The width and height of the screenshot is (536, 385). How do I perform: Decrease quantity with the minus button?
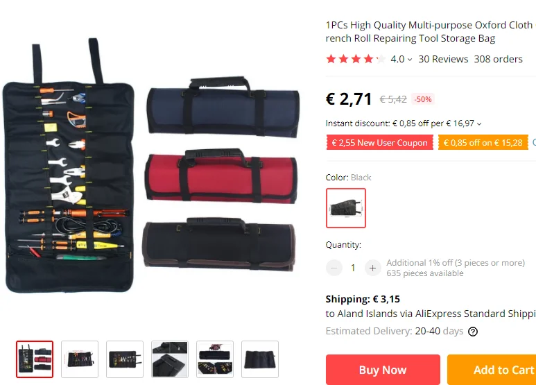click(334, 268)
